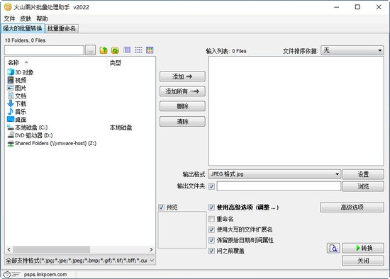
Task: Open the 全部支持格式 file filter dropdown
Action: pyautogui.click(x=80, y=261)
